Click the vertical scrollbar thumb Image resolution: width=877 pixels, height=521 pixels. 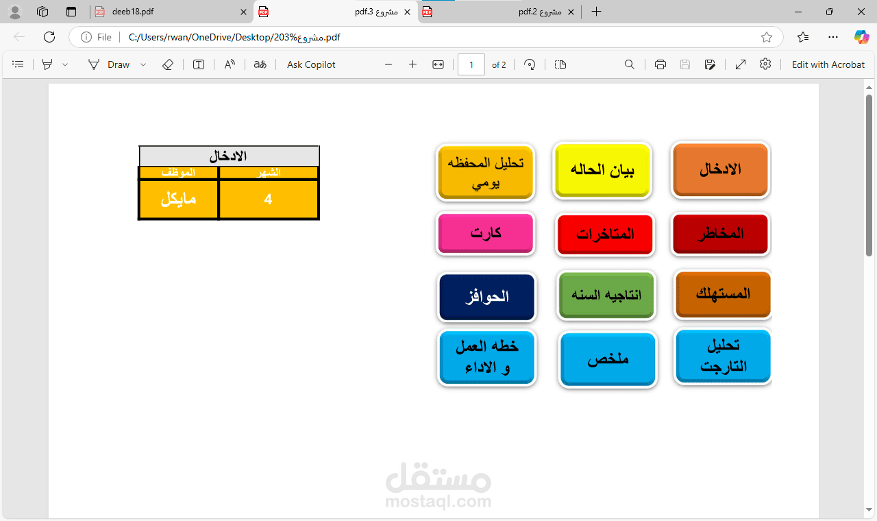coord(869,175)
